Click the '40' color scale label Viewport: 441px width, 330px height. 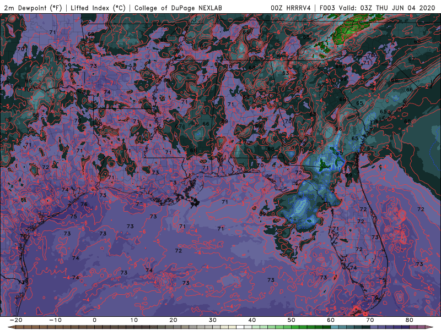pyautogui.click(x=252, y=320)
